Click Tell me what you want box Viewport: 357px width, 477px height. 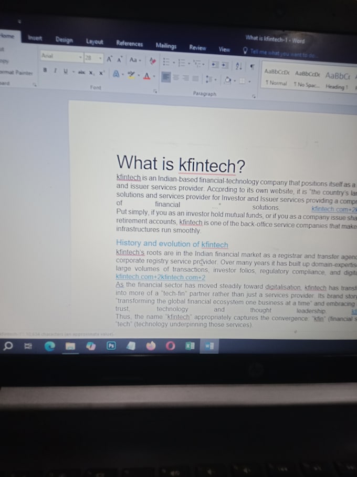click(280, 53)
